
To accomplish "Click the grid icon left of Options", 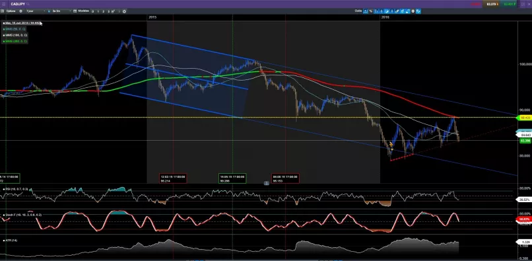I will point(3,11).
